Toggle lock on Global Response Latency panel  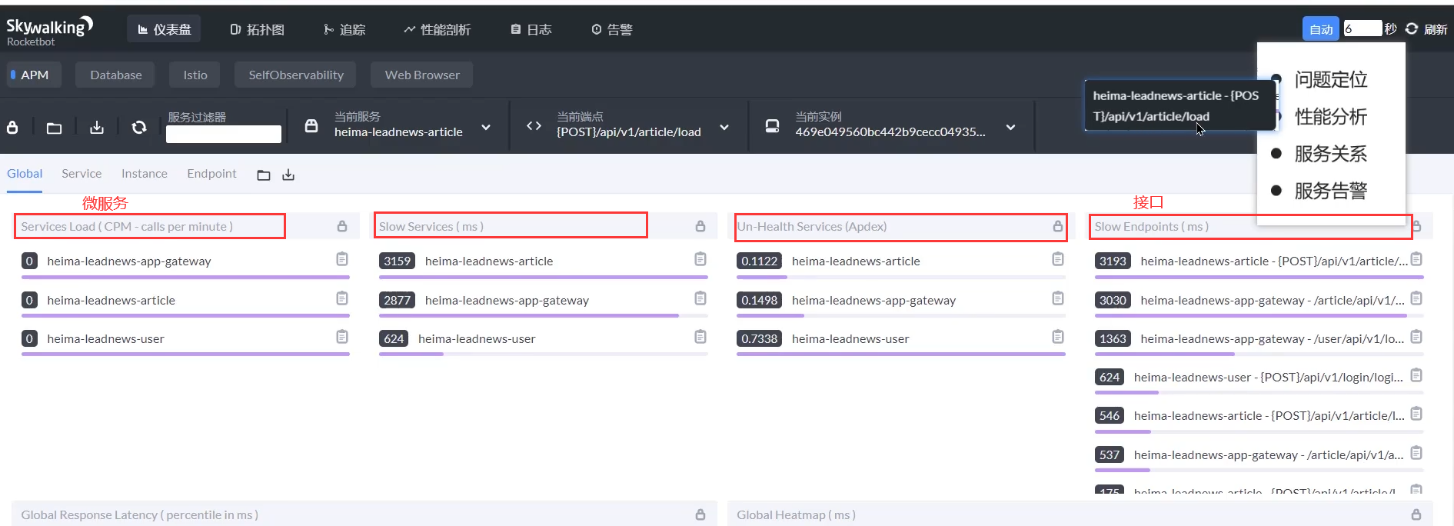point(700,514)
